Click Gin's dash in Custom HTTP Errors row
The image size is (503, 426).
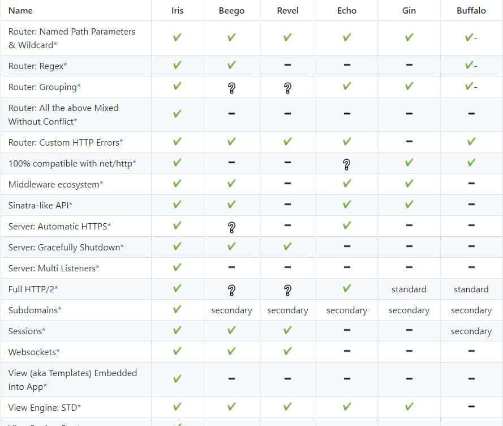[x=409, y=142]
